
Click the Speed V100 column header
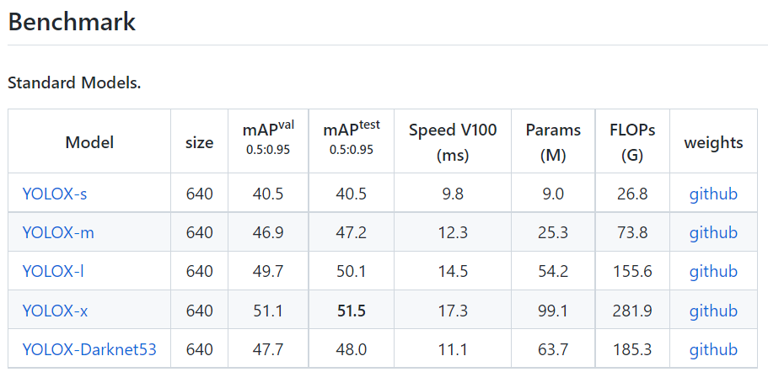pyautogui.click(x=453, y=142)
